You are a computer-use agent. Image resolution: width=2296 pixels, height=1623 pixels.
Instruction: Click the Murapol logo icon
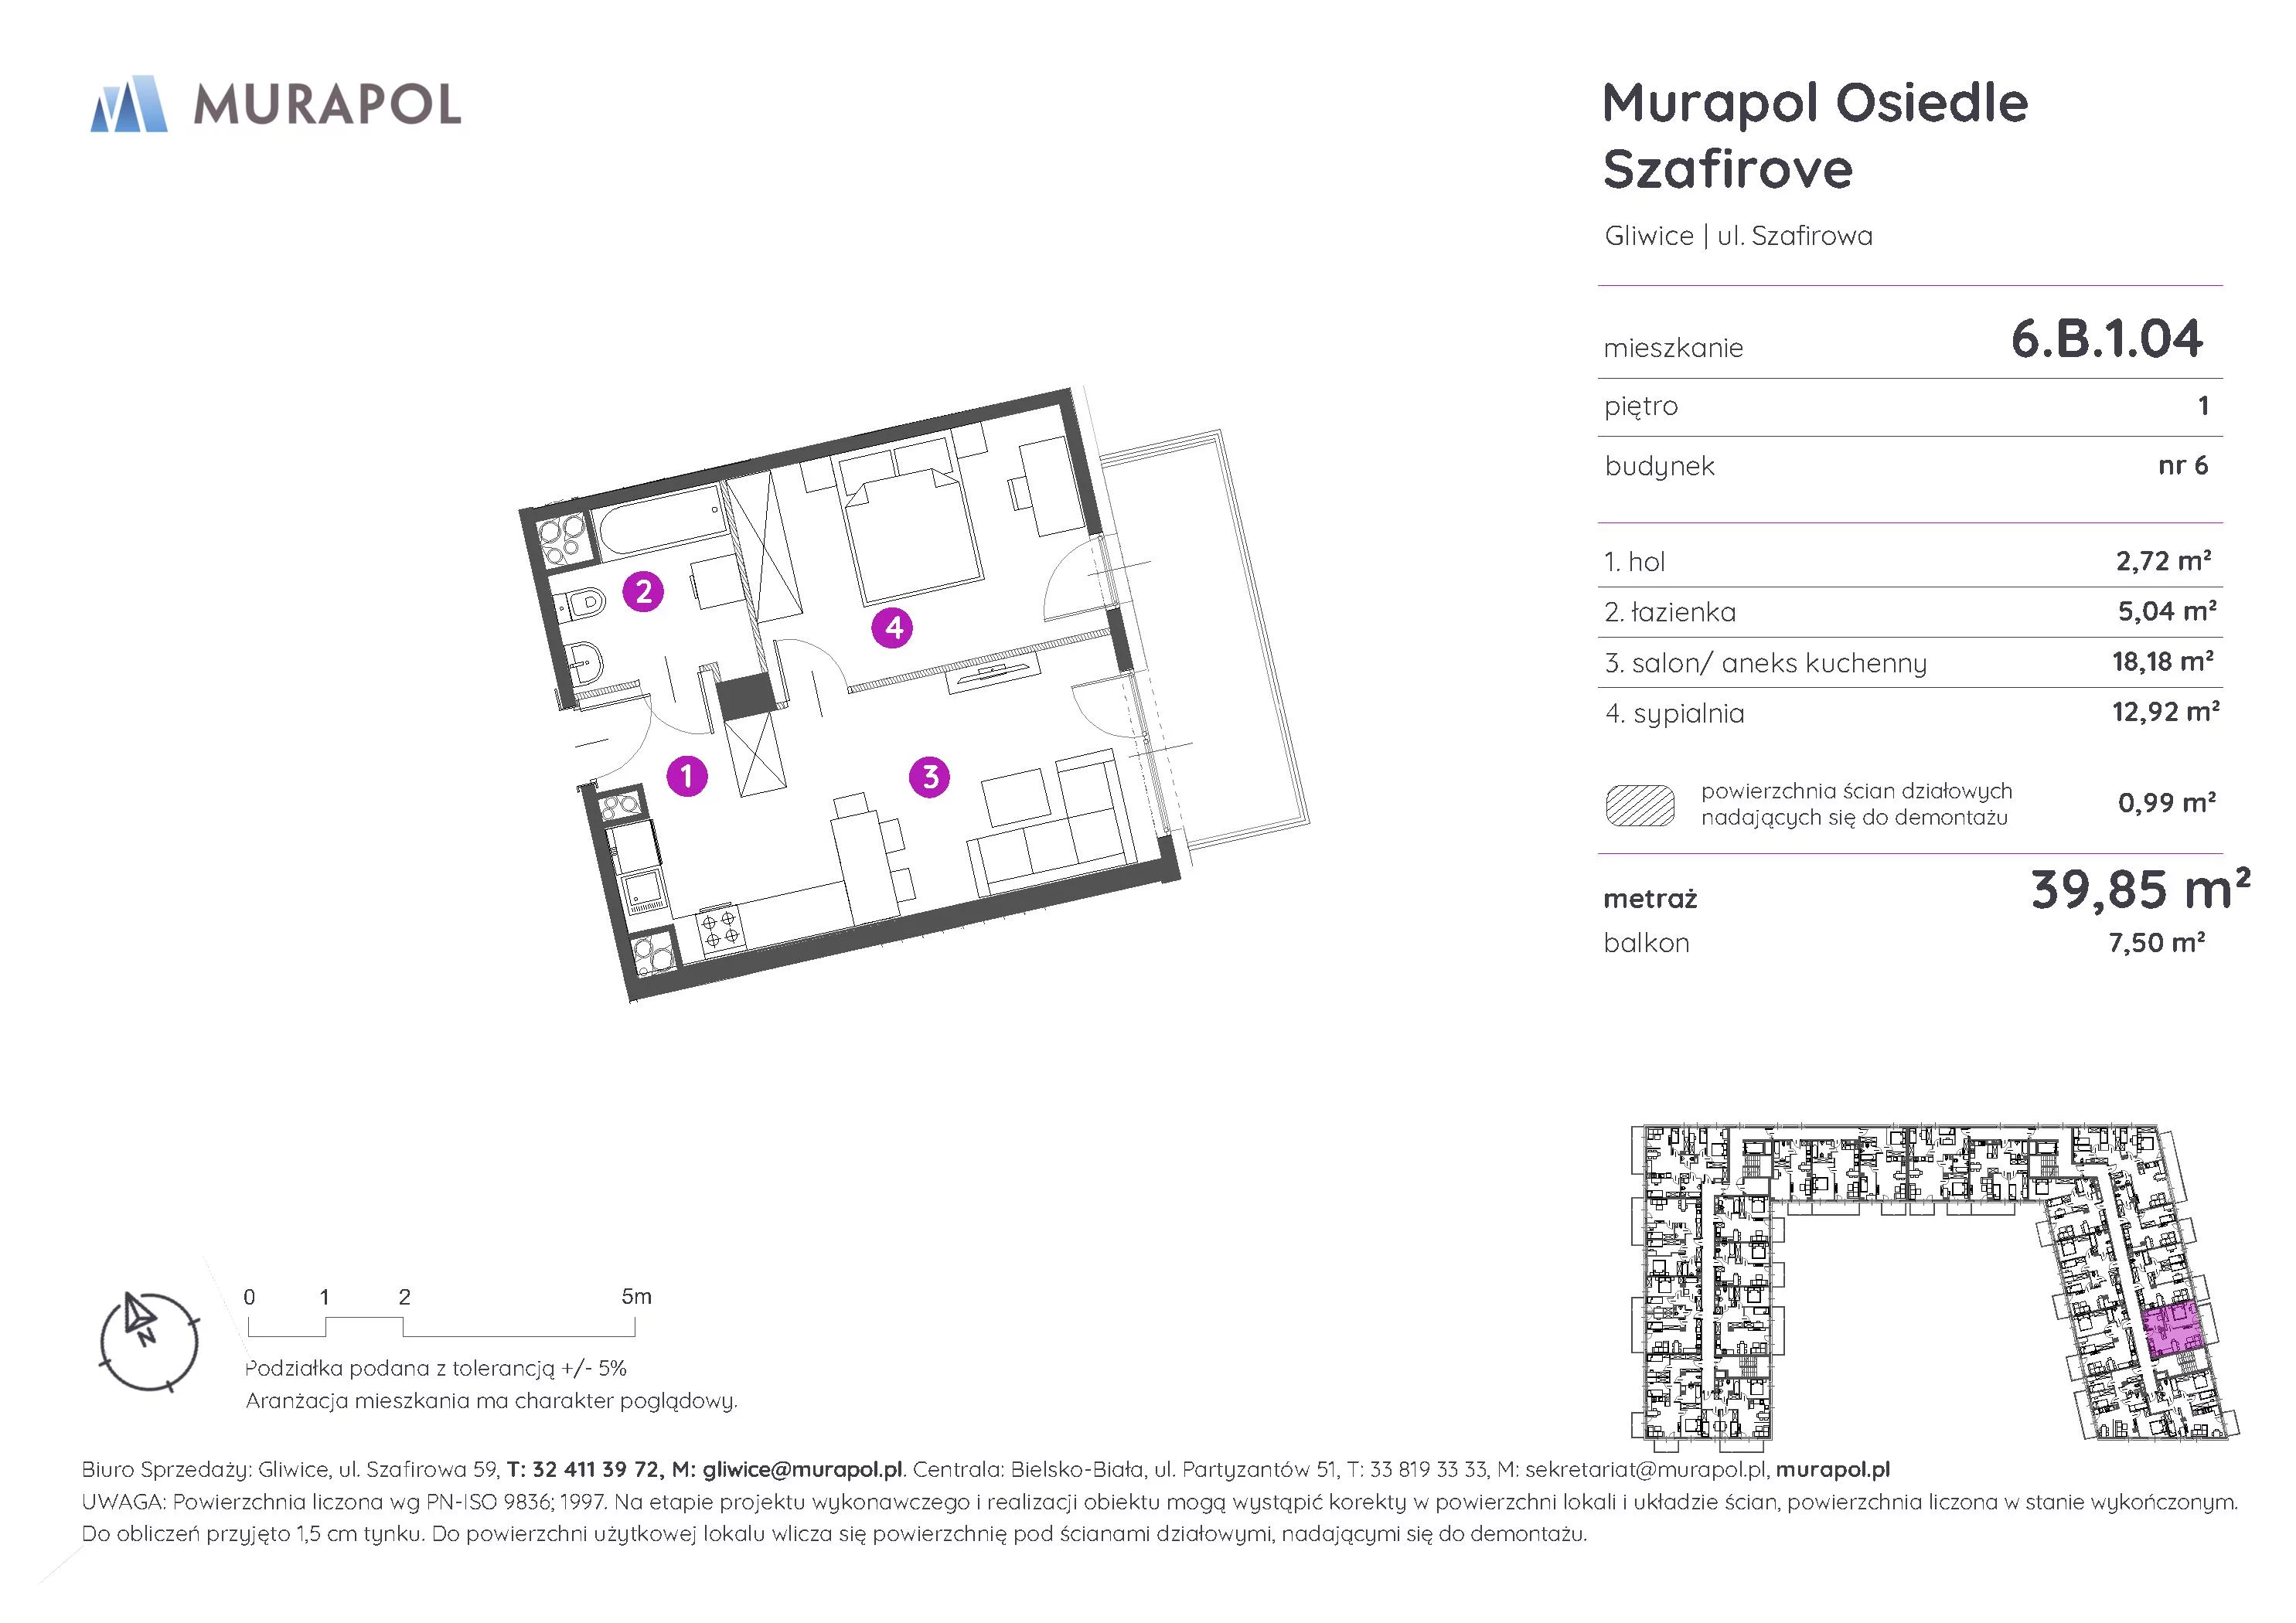(128, 104)
